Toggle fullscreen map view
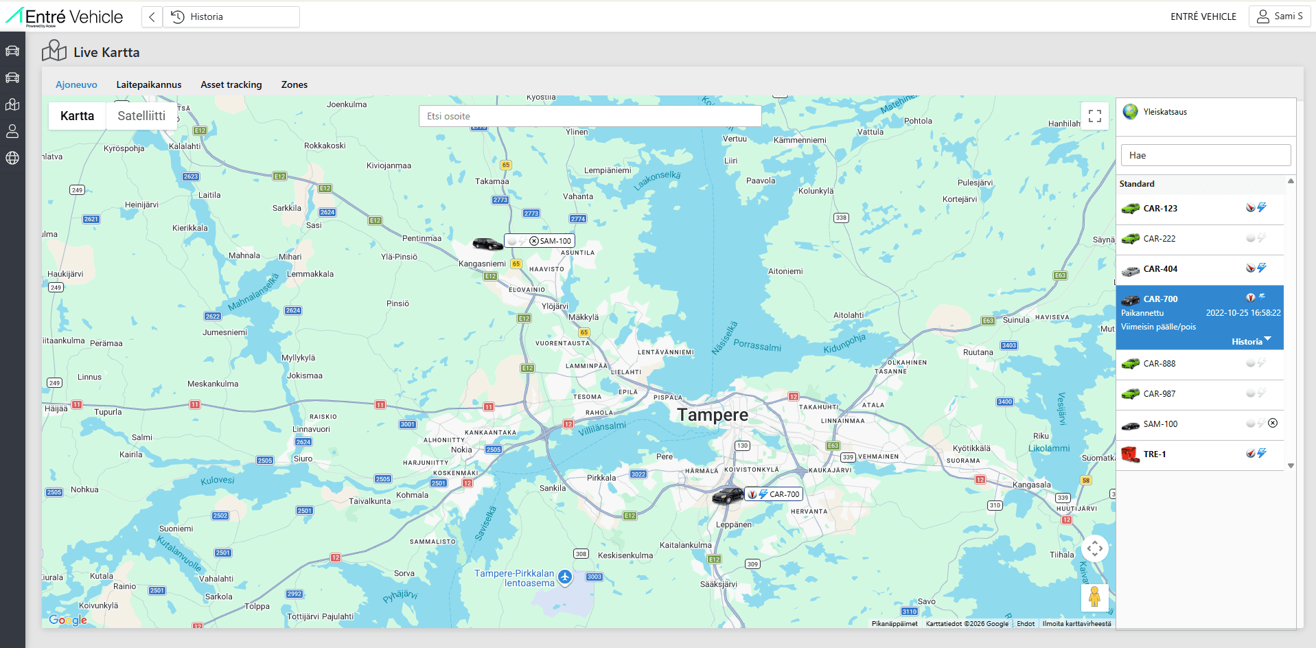The image size is (1316, 648). click(x=1095, y=116)
